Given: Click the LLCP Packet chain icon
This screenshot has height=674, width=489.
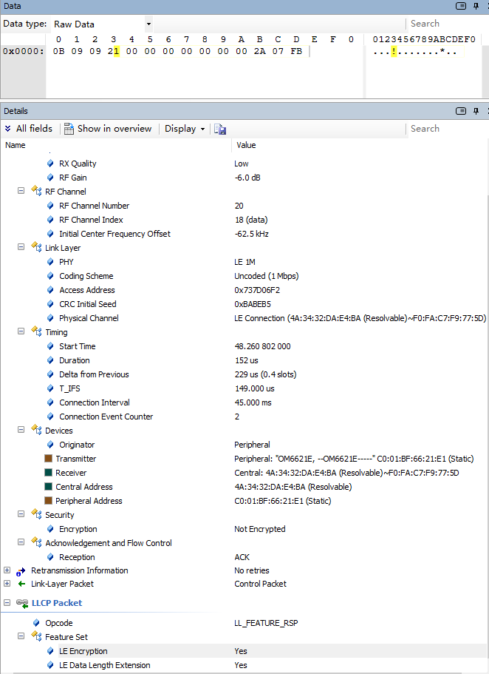Looking at the screenshot, I should (22, 603).
